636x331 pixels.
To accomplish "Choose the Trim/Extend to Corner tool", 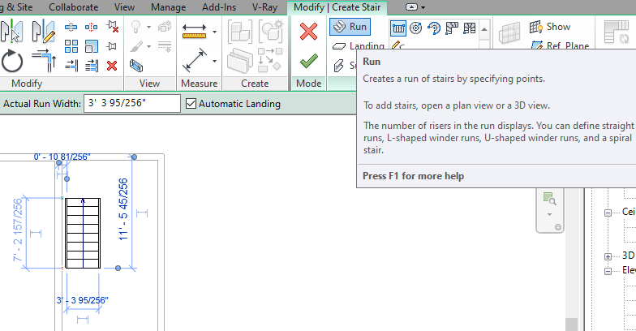I will pos(44,60).
